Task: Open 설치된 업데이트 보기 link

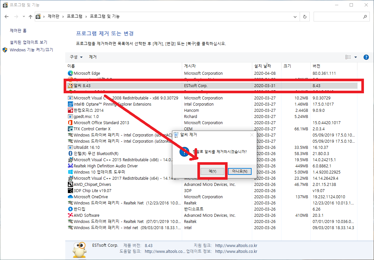Action: pos(28,42)
